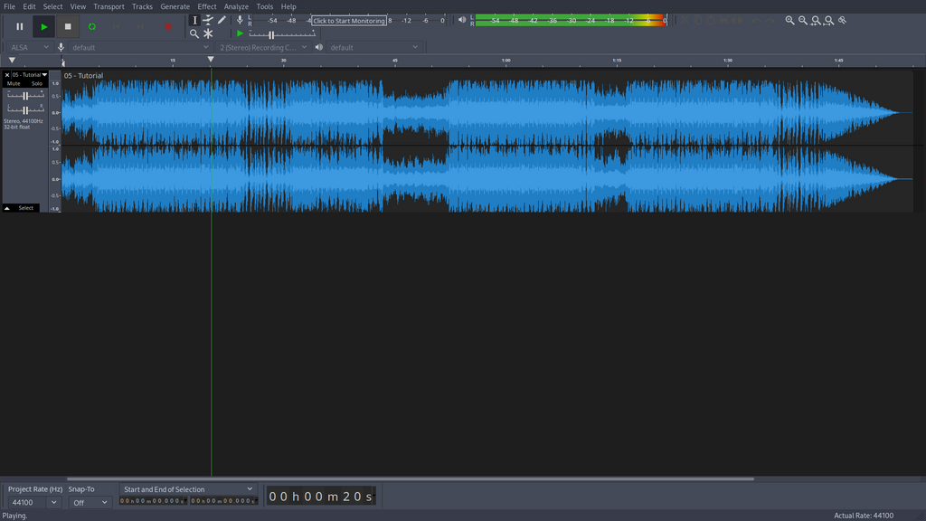Mute the 05 - Tutorial track
Screen dimensions: 926x521
point(14,83)
